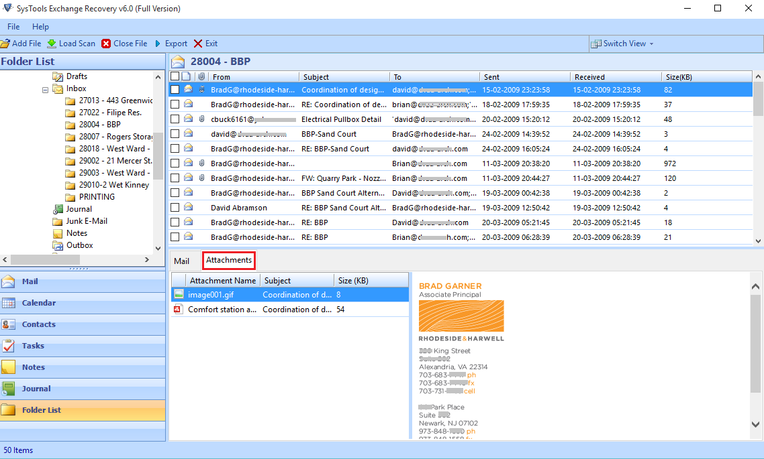Screen dimensions: 764x459
Task: Open the Notes pane yellow icon
Action: pos(8,367)
